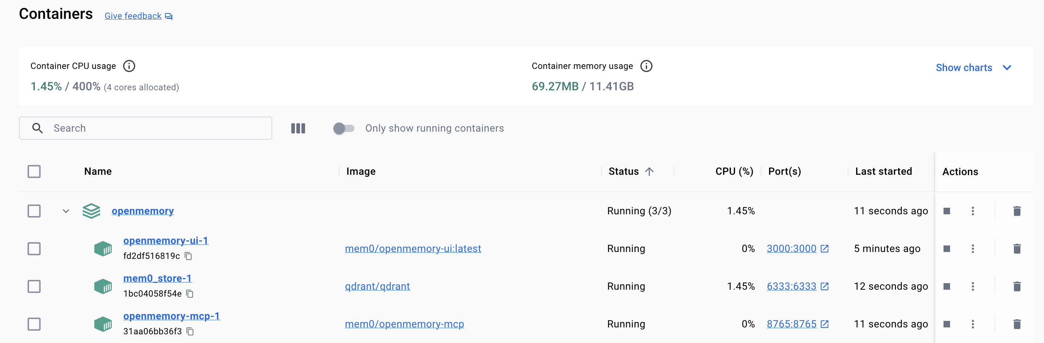Open port 8765:8765 in browser
The height and width of the screenshot is (343, 1044).
click(797, 324)
